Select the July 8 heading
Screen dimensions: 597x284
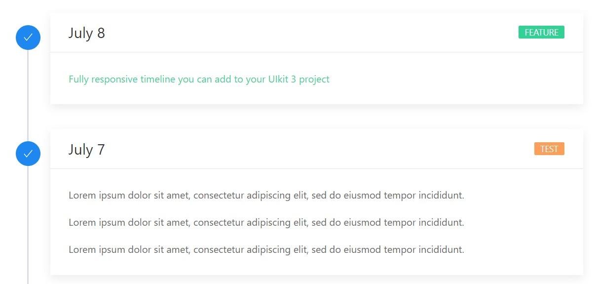[86, 33]
